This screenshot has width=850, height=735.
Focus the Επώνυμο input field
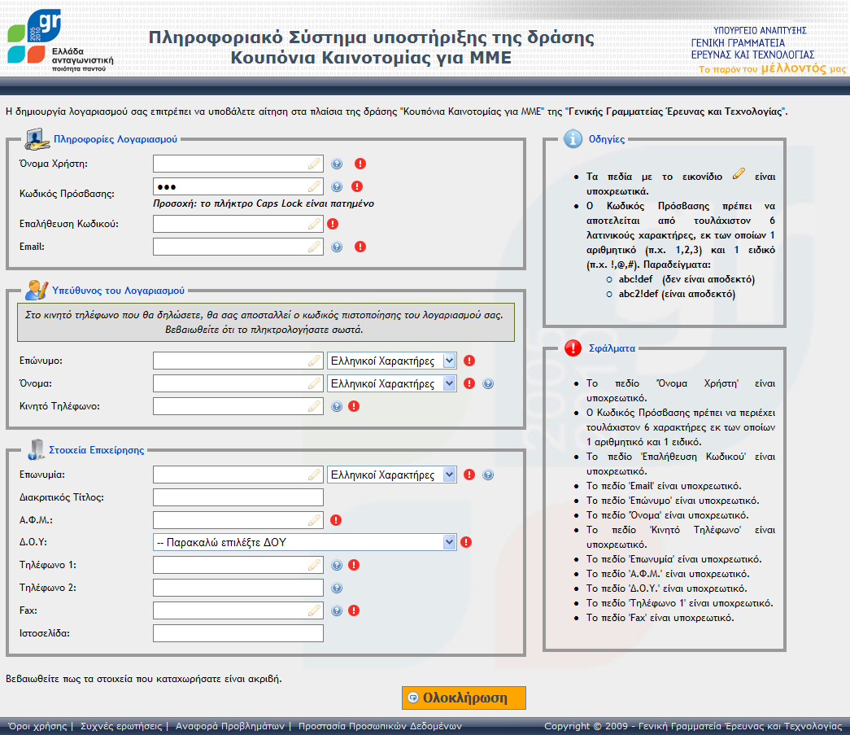coord(238,361)
